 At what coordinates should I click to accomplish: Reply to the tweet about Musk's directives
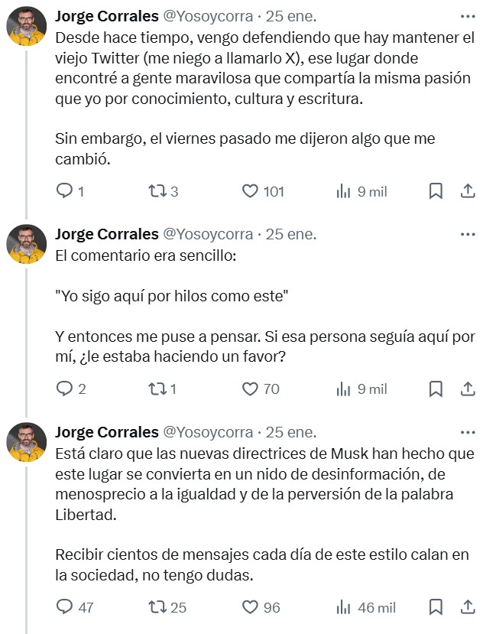(x=65, y=608)
